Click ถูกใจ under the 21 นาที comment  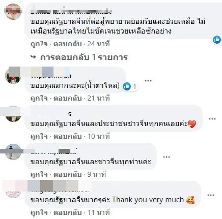pos(39,99)
